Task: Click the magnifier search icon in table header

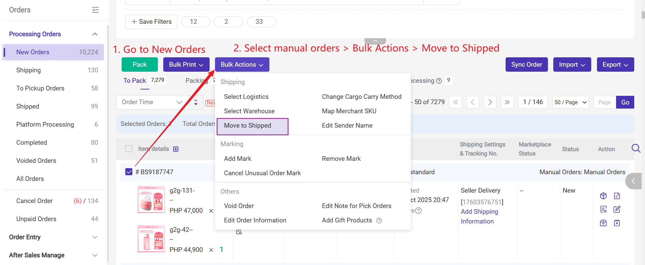Action: pos(636,148)
